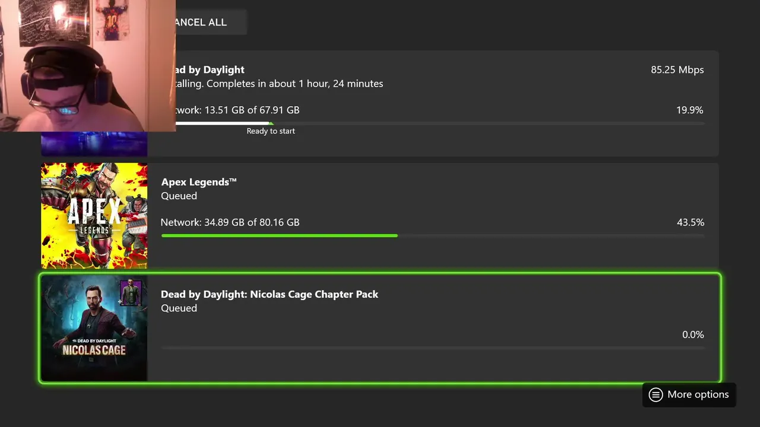Open the Apex Legends™ title entry

coord(199,182)
